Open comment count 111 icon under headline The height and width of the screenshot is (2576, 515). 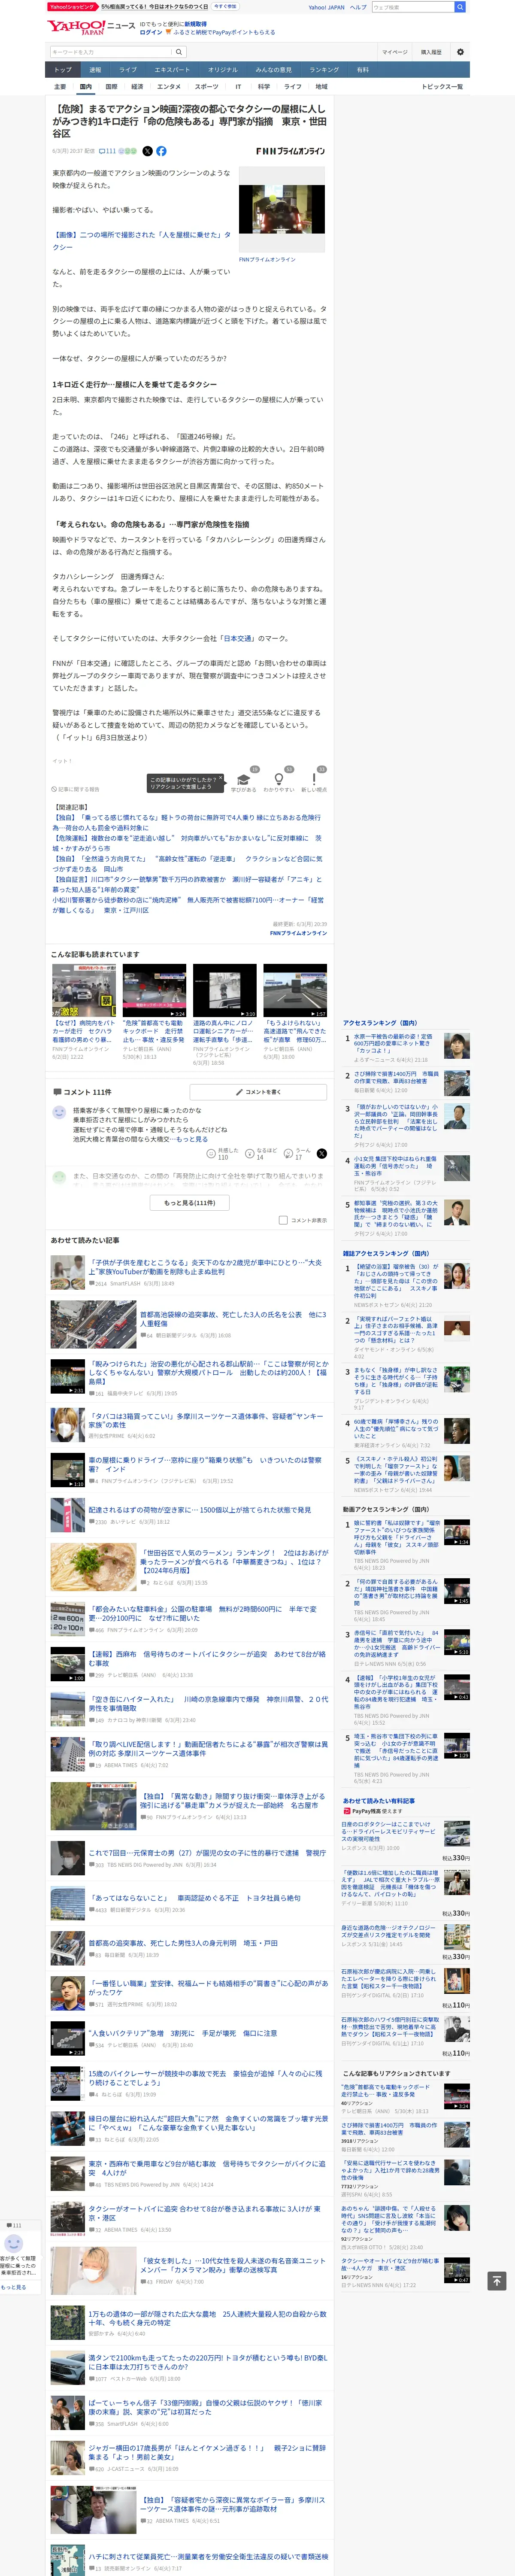click(109, 151)
